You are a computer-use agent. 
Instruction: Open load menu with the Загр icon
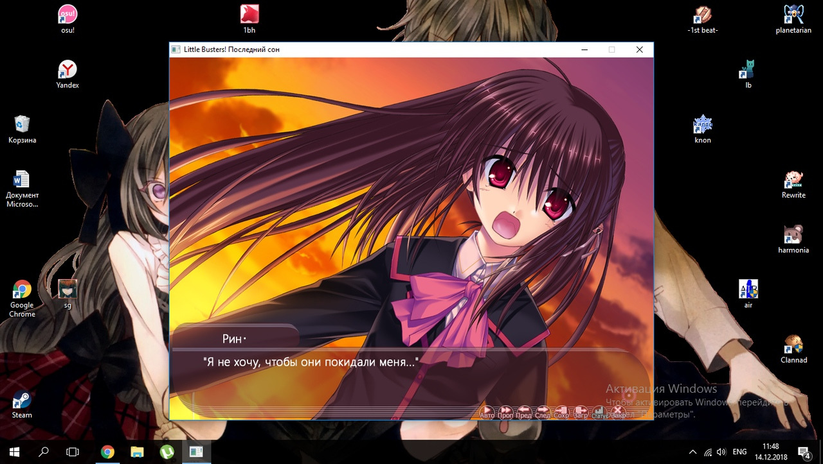click(581, 411)
